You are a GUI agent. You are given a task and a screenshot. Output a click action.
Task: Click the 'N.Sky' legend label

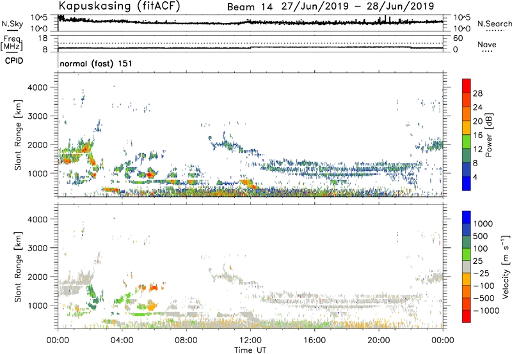[12, 24]
